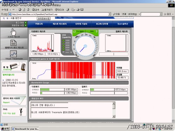Click the Start button on taskbar
This screenshot has width=175, height=131.
tap(5, 129)
